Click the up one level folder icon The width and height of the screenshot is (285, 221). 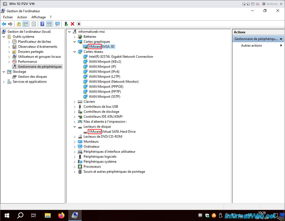coord(19,24)
